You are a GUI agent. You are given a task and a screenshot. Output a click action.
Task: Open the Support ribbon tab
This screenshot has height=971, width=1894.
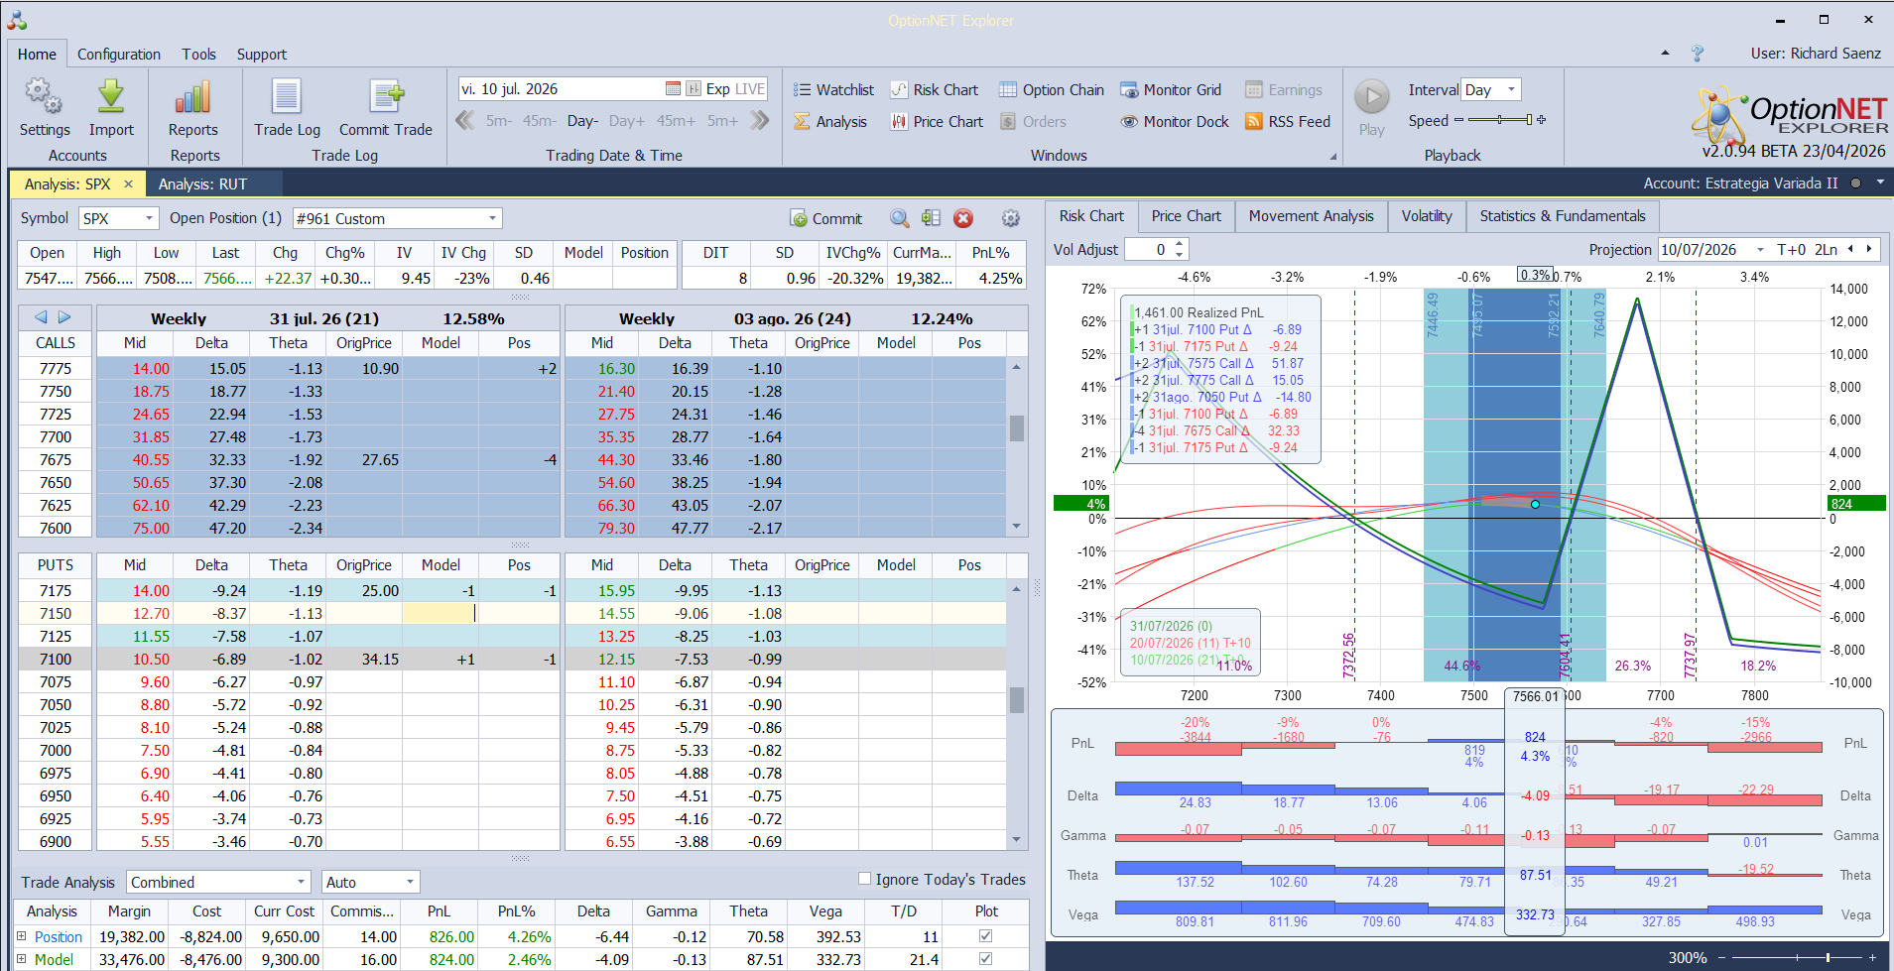coord(262,55)
